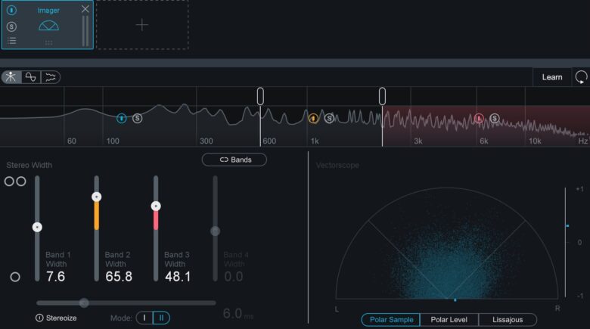Screen dimensions: 590x329
Task: Switch to the sine wave view icon
Action: pos(31,77)
